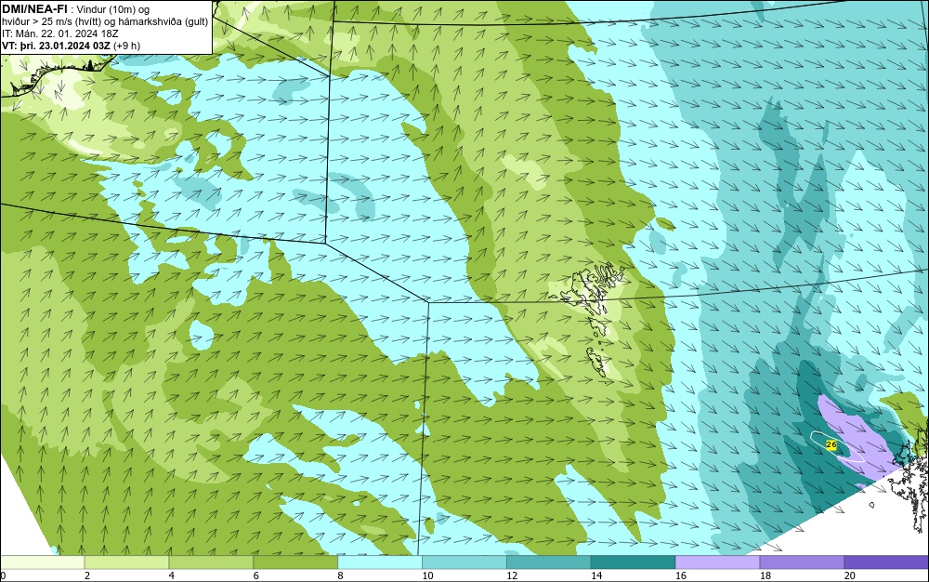Click the 18–20 m/s purple legend swatch
This screenshot has width=929, height=582.
803,562
